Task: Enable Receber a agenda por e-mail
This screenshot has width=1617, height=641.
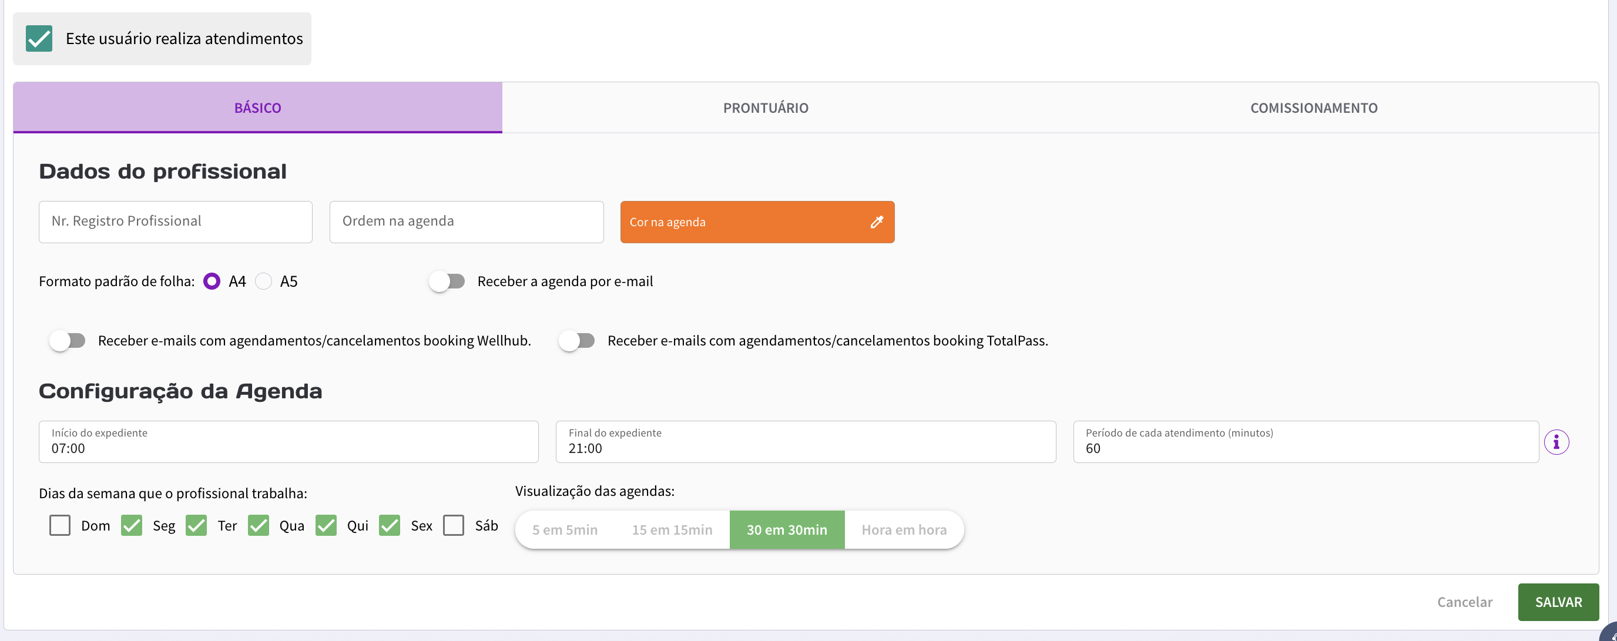Action: [x=447, y=281]
